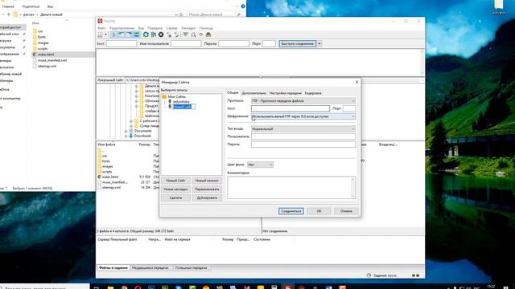Open the Site Manager icon dropdown arrow

[105, 35]
